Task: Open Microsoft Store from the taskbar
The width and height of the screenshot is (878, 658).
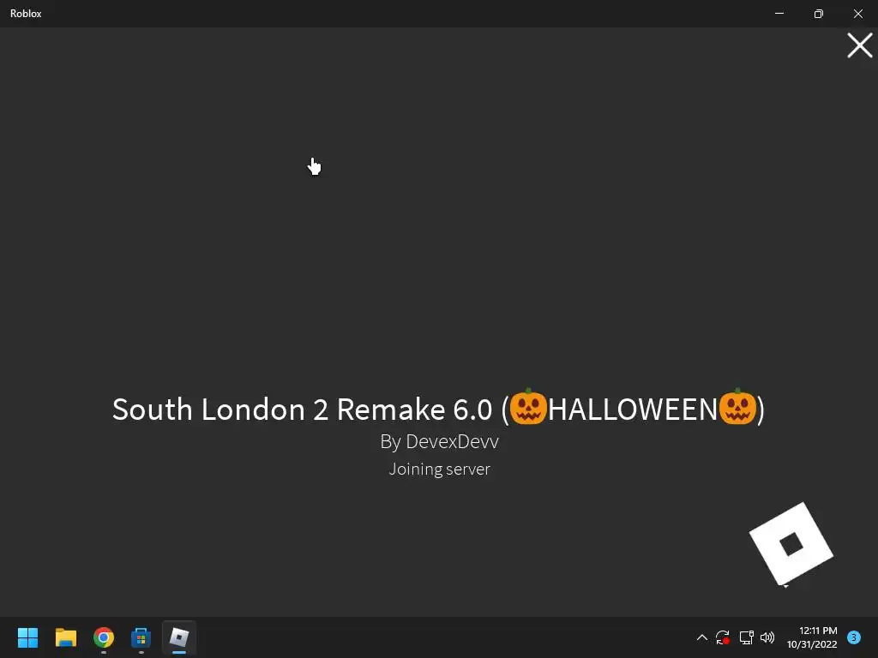Action: point(141,637)
